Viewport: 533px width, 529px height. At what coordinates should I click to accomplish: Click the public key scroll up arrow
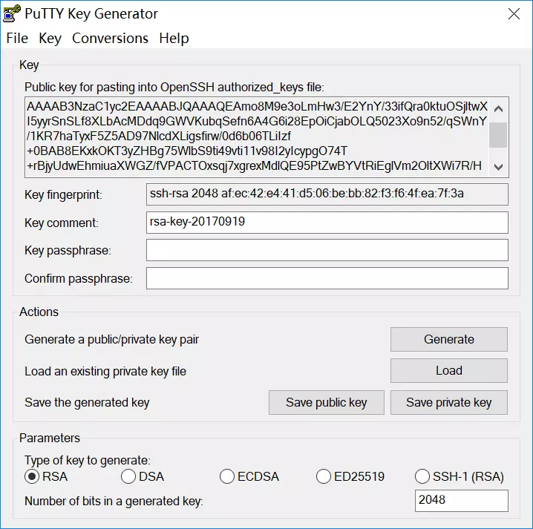(x=498, y=109)
